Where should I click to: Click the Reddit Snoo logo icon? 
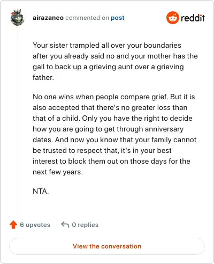(x=172, y=18)
